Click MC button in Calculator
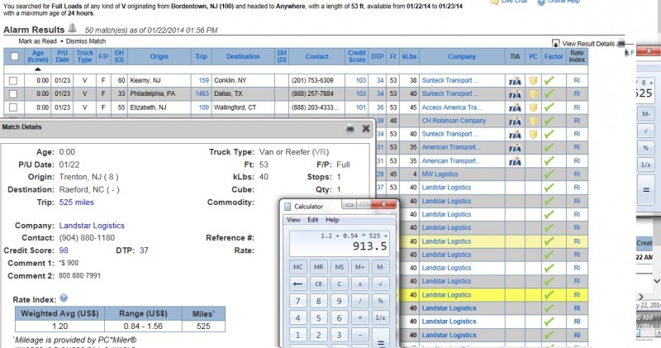This screenshot has height=348, width=661. [297, 267]
